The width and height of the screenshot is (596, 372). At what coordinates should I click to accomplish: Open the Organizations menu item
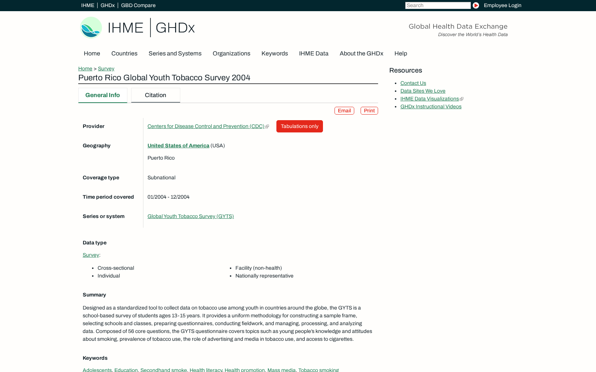[231, 54]
